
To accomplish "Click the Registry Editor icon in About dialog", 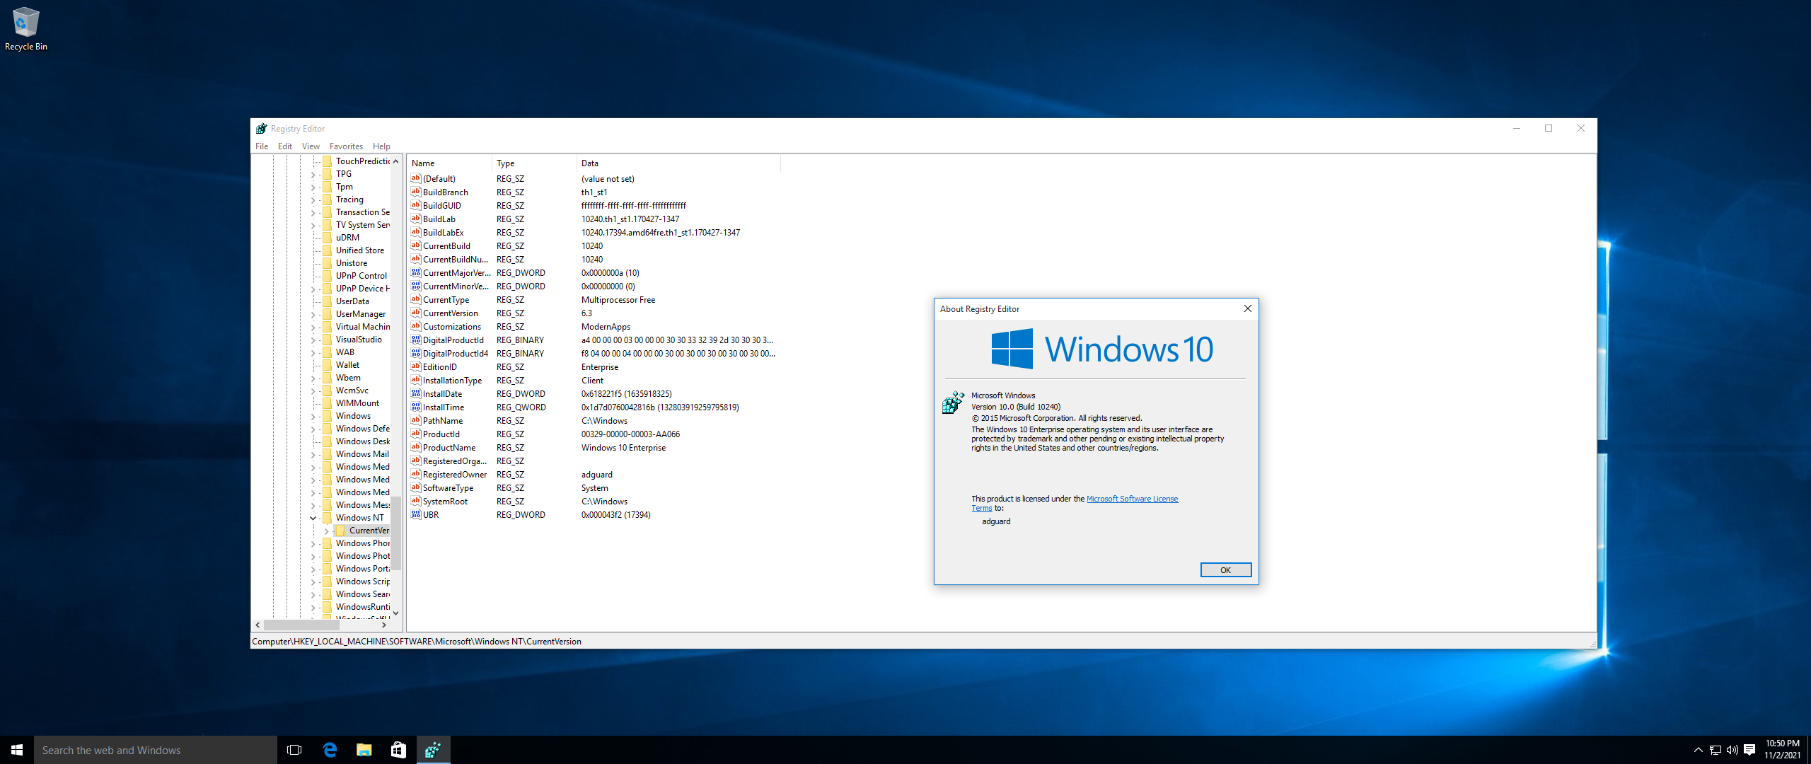I will click(953, 402).
